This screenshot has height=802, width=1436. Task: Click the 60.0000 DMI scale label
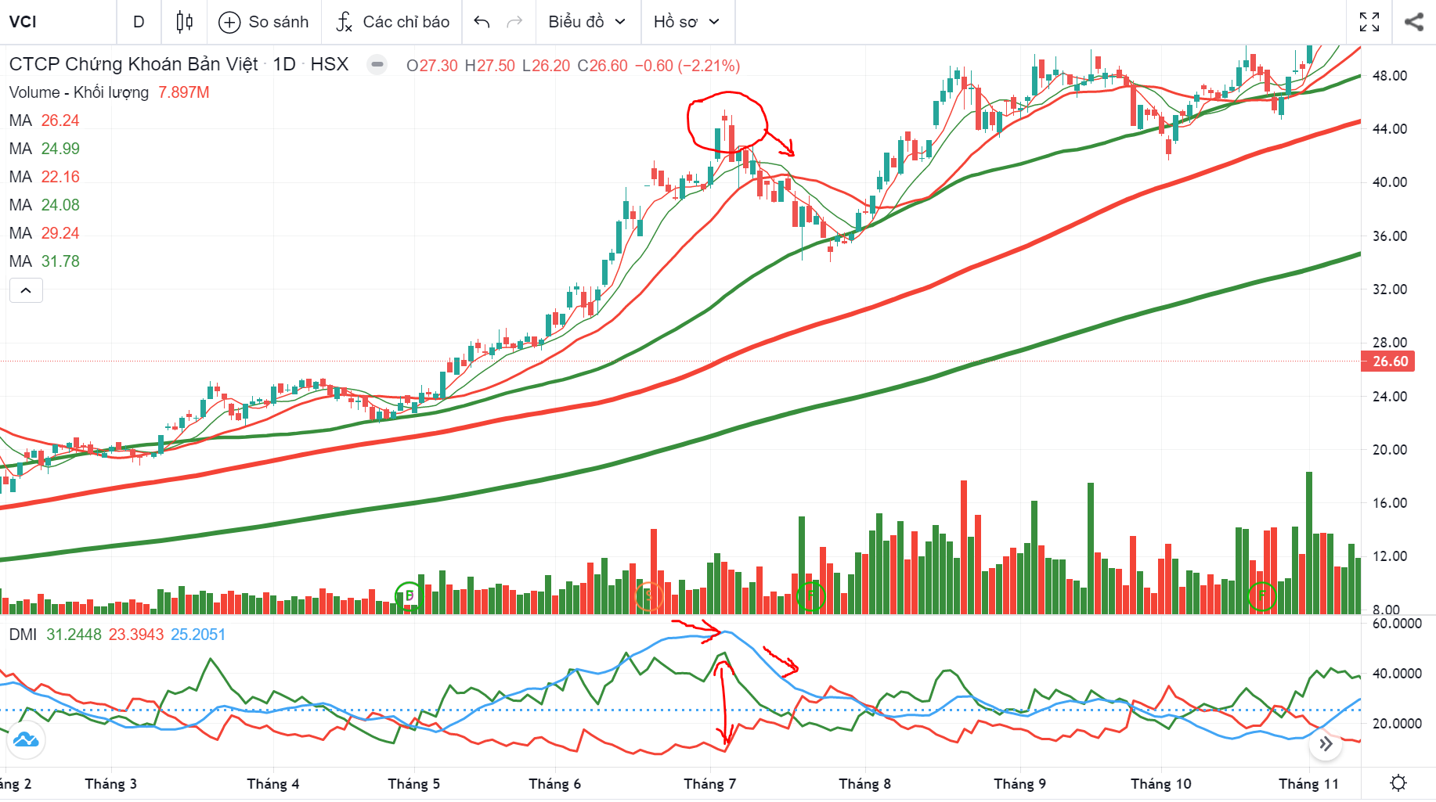pyautogui.click(x=1397, y=624)
